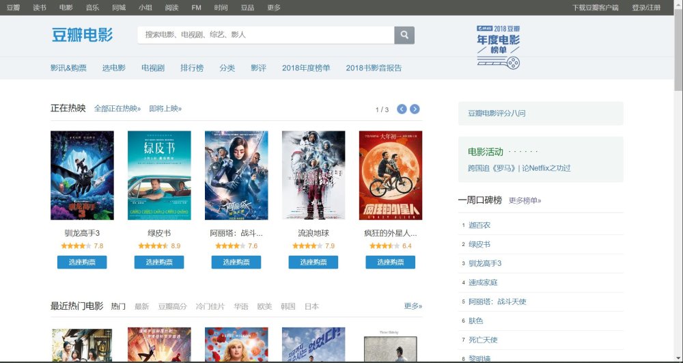Open 阿丽塔 poster thumbnail
This screenshot has height=363, width=683.
tap(236, 175)
